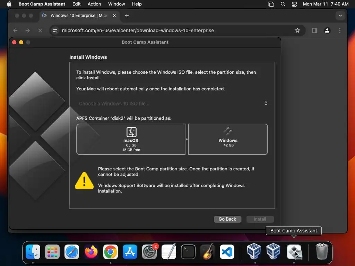
Task: Launch GarageBand from the Dock
Action: (x=208, y=252)
